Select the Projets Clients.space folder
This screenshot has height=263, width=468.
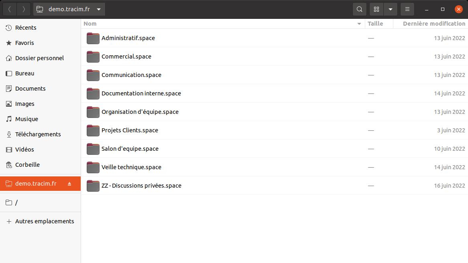(130, 130)
